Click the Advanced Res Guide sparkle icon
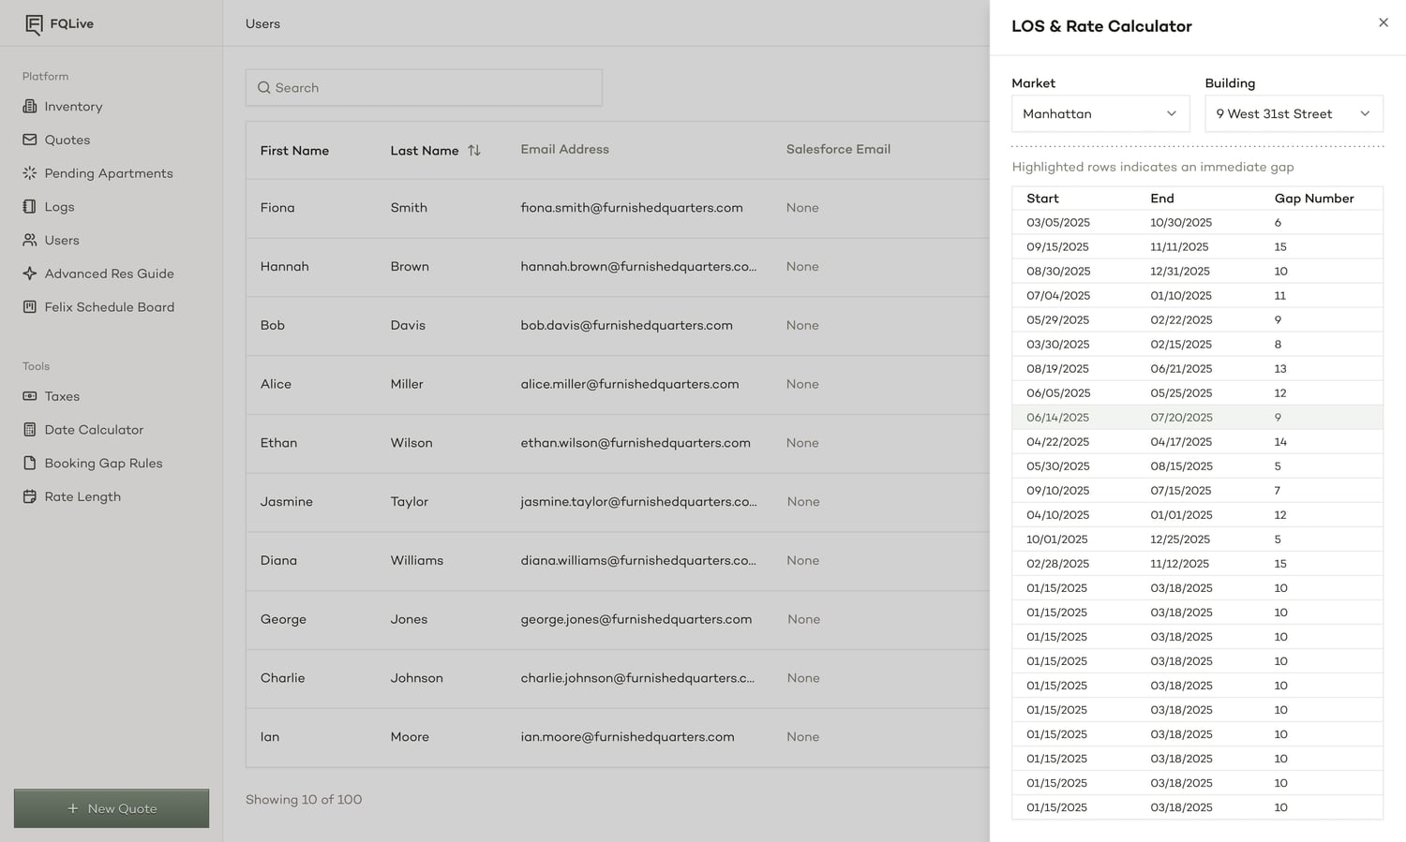The height and width of the screenshot is (842, 1406). coord(30,273)
